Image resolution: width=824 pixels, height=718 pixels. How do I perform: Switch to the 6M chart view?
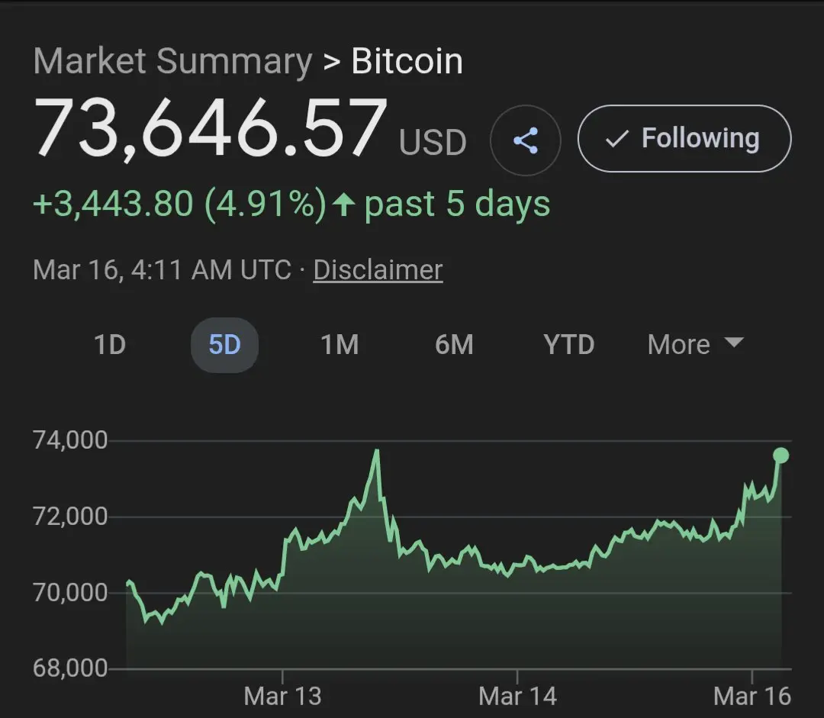click(x=454, y=345)
